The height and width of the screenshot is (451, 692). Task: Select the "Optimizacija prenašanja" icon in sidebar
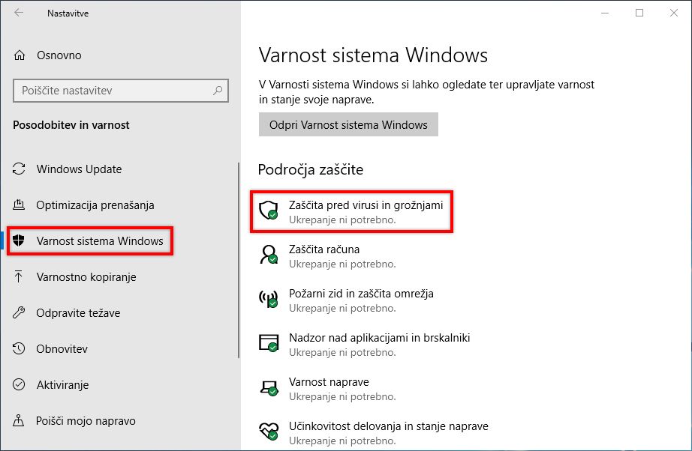click(x=19, y=205)
